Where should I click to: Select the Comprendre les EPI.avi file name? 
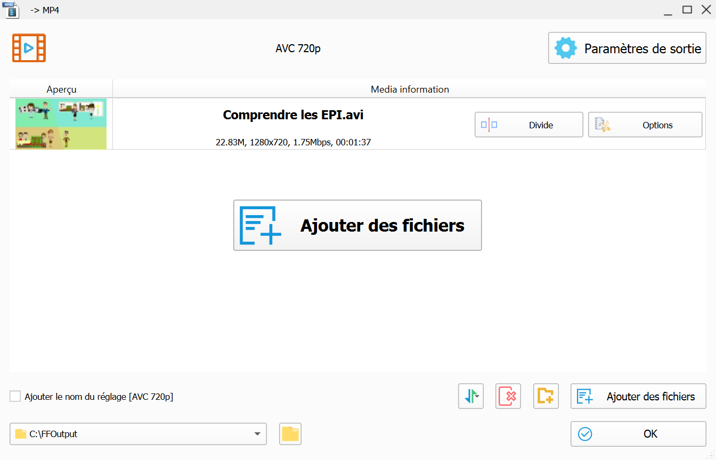point(293,115)
